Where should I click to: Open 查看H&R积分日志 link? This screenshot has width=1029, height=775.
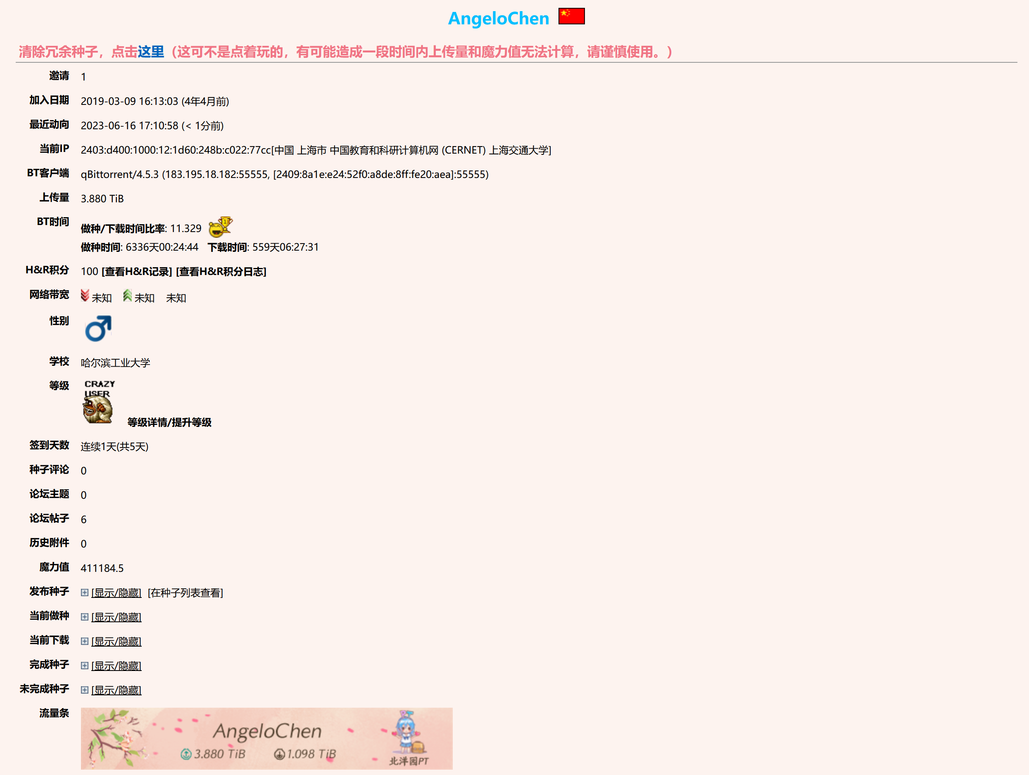click(221, 272)
